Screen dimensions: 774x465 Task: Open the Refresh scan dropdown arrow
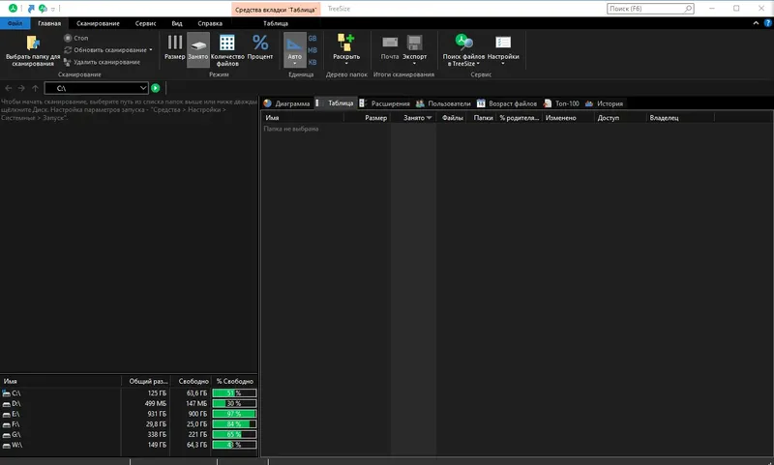(x=151, y=50)
